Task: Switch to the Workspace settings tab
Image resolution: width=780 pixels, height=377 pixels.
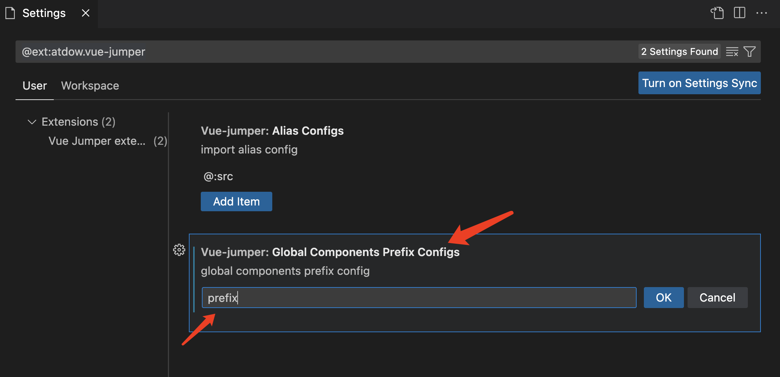Action: (90, 86)
